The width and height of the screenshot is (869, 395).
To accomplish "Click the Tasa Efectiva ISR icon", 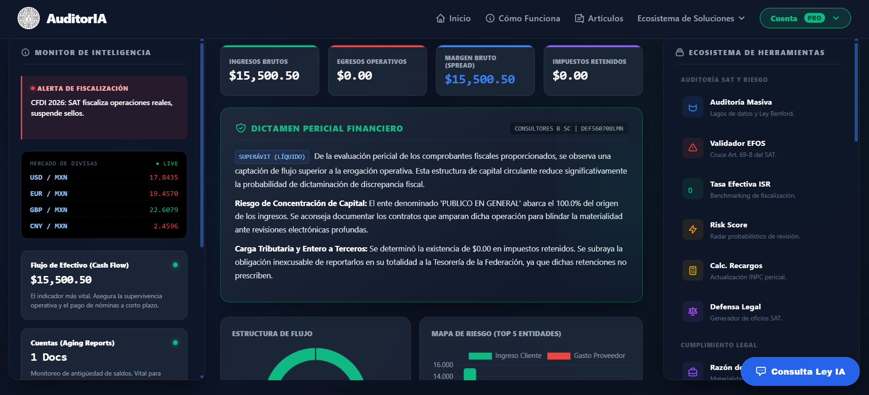I will (x=693, y=189).
